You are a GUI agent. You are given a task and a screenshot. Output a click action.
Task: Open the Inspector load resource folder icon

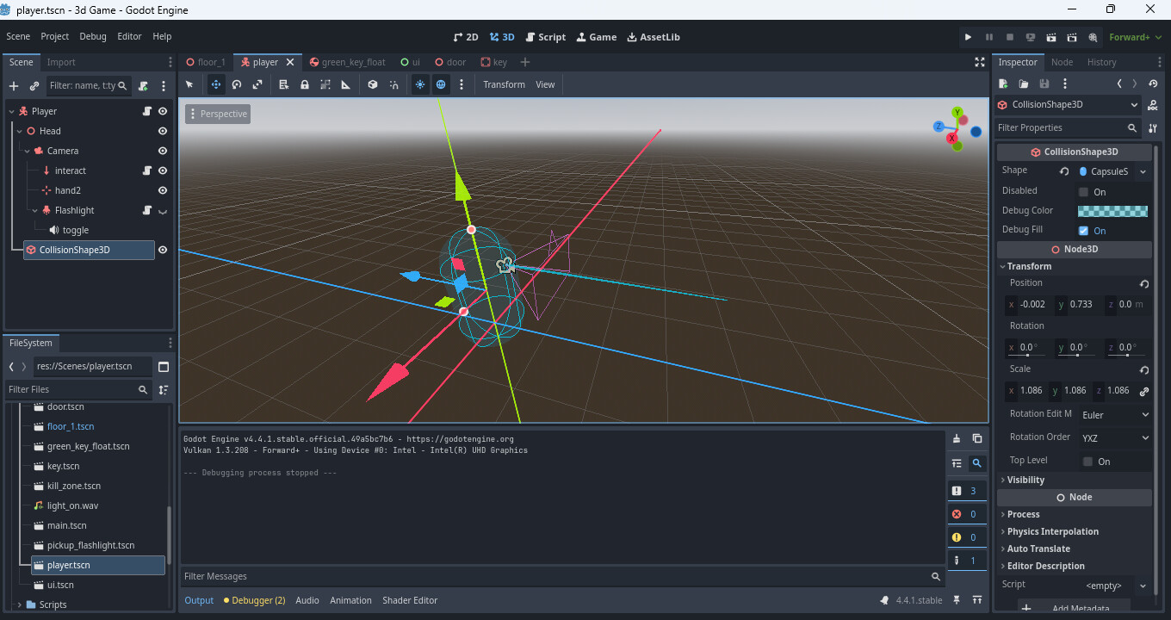1024,84
